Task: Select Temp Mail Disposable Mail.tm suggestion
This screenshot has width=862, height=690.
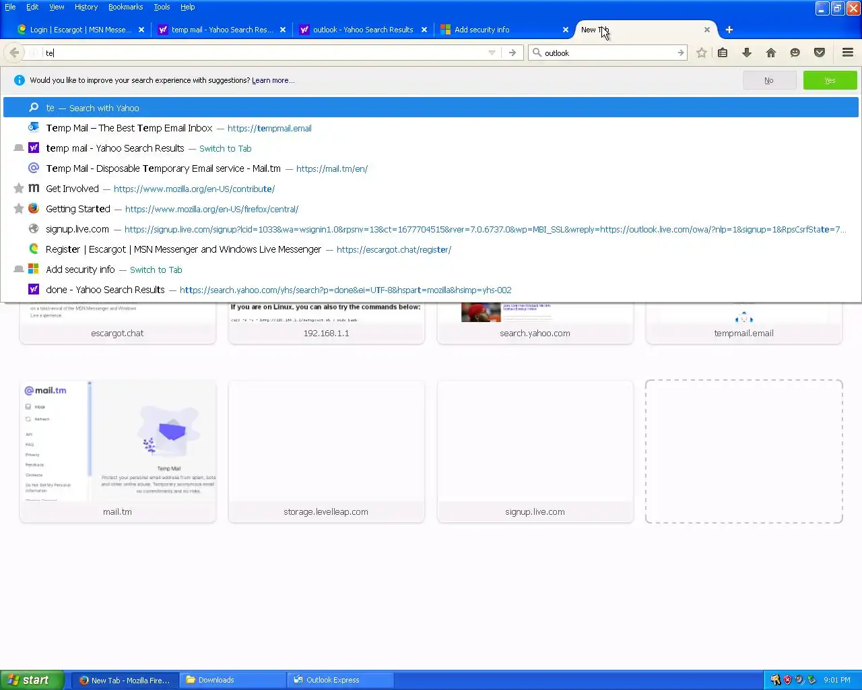Action: pyautogui.click(x=431, y=168)
